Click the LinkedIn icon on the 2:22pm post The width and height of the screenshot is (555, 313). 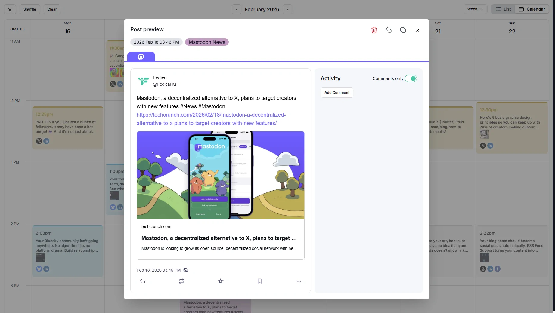pos(490,269)
